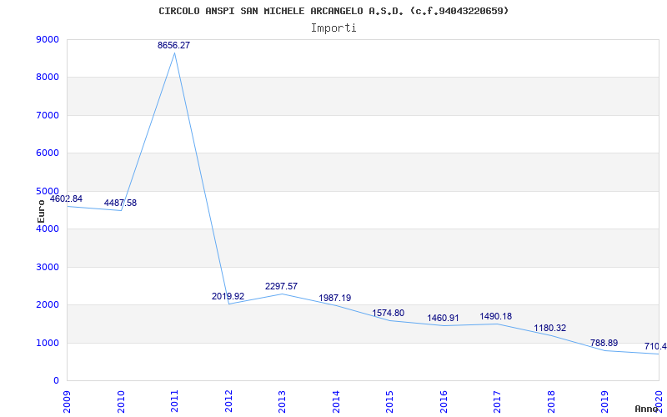Screen dimensions: 667x417
Task: Click the x-axis year 2016
Action: (444, 402)
